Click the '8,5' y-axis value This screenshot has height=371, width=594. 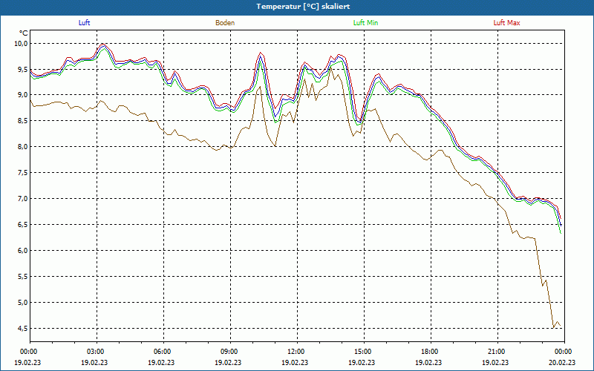pyautogui.click(x=23, y=121)
